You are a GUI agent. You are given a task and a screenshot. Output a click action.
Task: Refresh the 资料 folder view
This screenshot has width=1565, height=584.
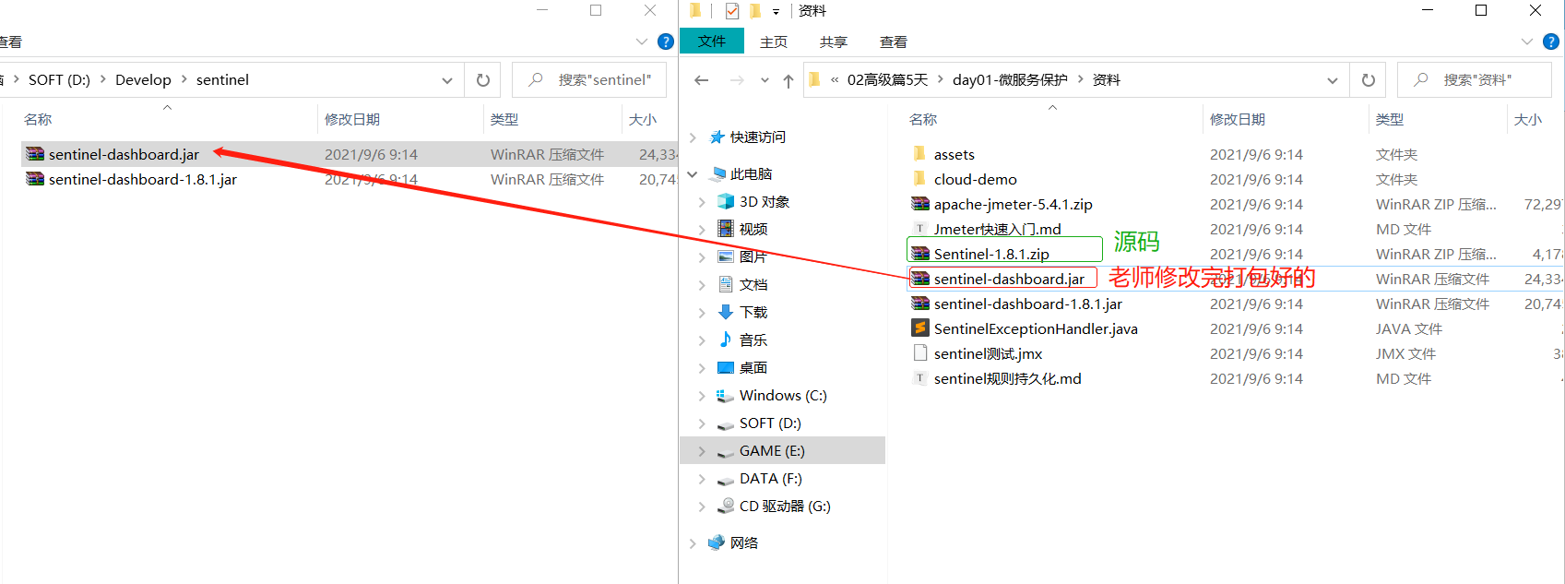tap(1369, 80)
